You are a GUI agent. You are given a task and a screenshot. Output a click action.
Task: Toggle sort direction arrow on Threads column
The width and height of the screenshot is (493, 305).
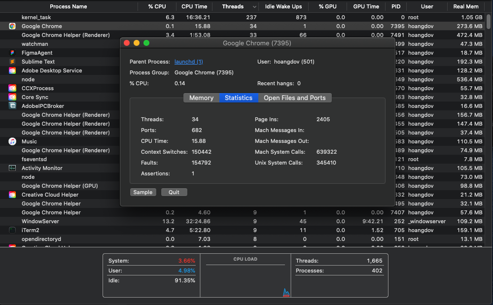(x=255, y=6)
